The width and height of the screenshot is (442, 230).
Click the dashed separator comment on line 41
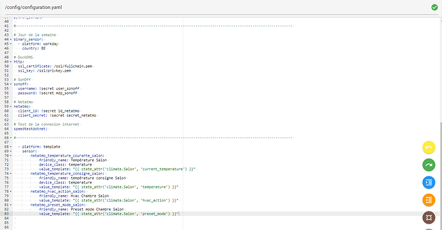154,26
